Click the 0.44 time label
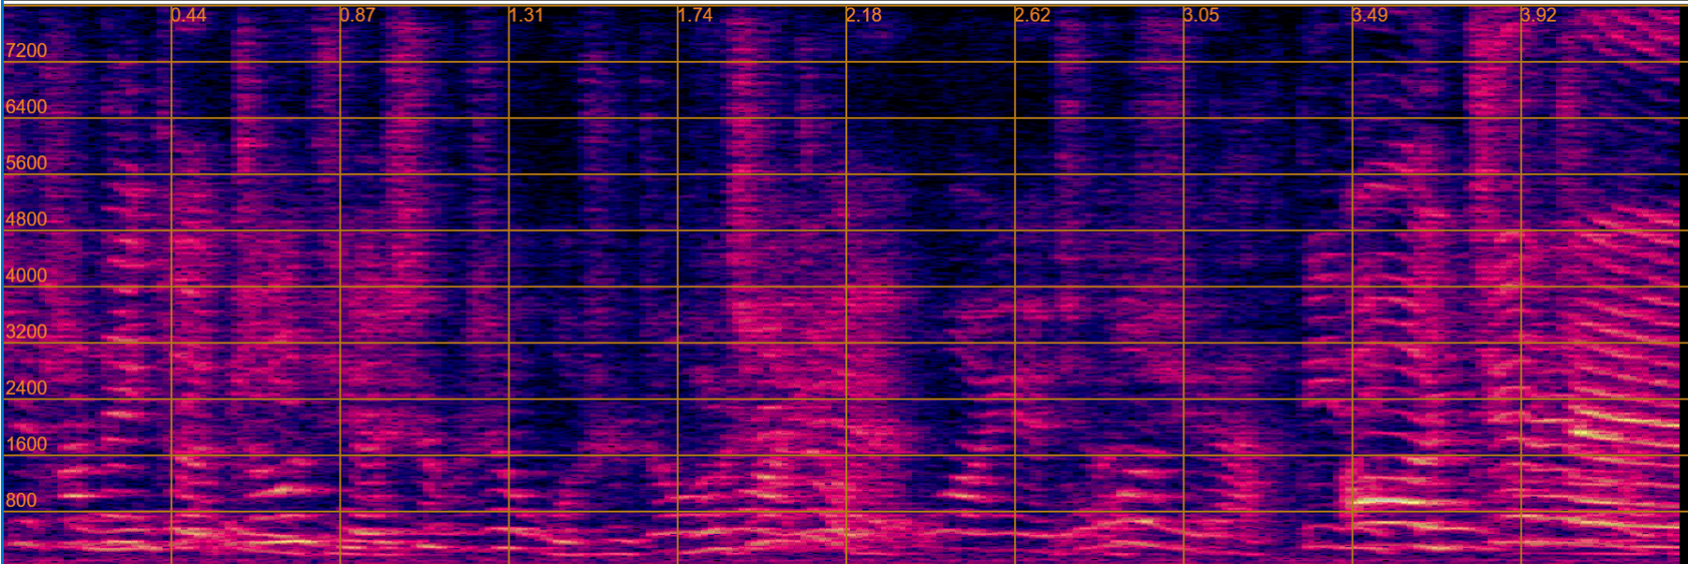Screen dimensions: 1688x564 [189, 15]
